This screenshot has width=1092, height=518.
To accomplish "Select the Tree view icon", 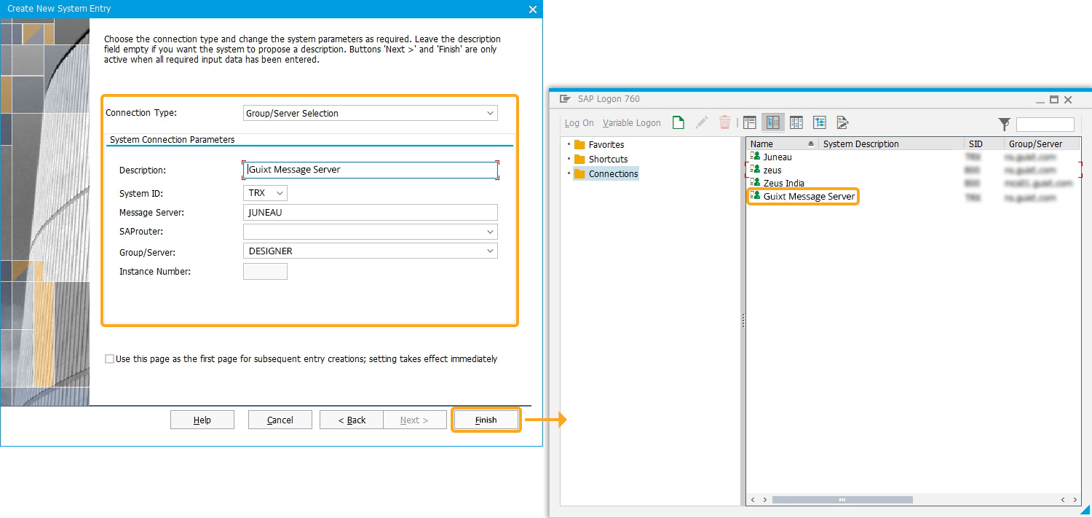I will [x=820, y=122].
